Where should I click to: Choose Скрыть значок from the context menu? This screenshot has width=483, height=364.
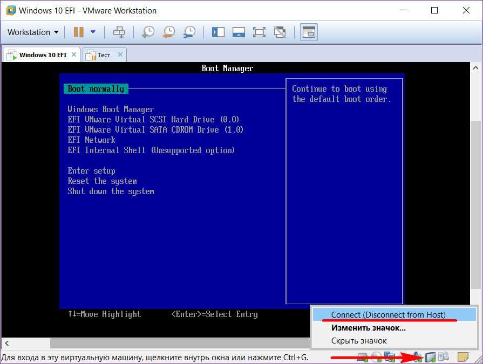pos(358,341)
